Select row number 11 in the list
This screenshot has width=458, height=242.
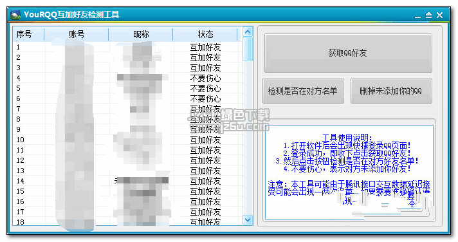click(x=127, y=150)
